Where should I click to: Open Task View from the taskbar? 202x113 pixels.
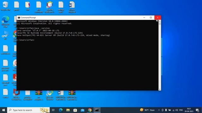click(x=53, y=110)
